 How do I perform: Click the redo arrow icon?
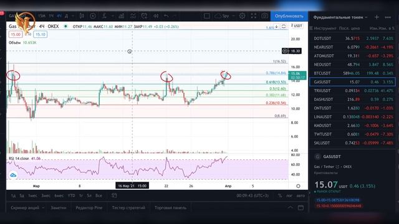175,16
